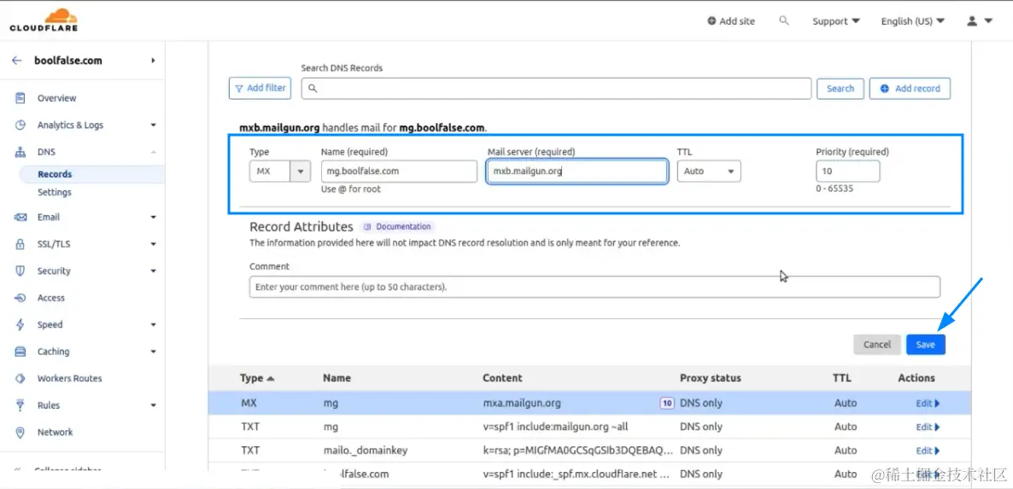This screenshot has height=489, width=1013.
Task: Open Workers Routes in the sidebar
Action: (x=70, y=379)
